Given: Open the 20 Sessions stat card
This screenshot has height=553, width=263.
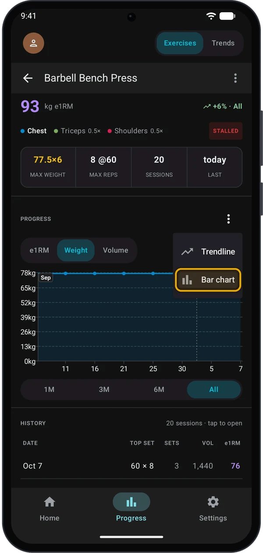Looking at the screenshot, I should coord(159,167).
